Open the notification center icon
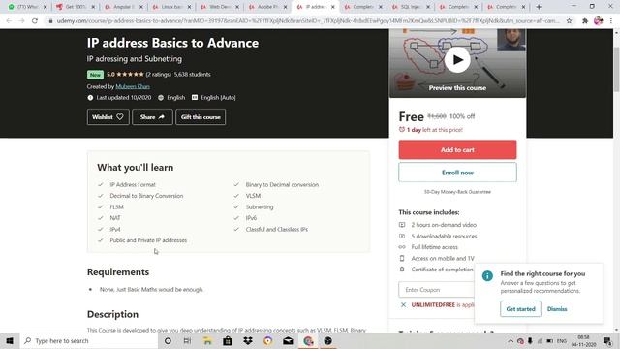Image resolution: width=620 pixels, height=349 pixels. click(607, 341)
